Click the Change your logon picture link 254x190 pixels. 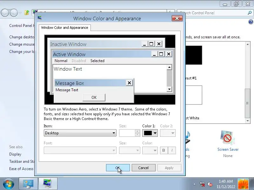pos(22,52)
